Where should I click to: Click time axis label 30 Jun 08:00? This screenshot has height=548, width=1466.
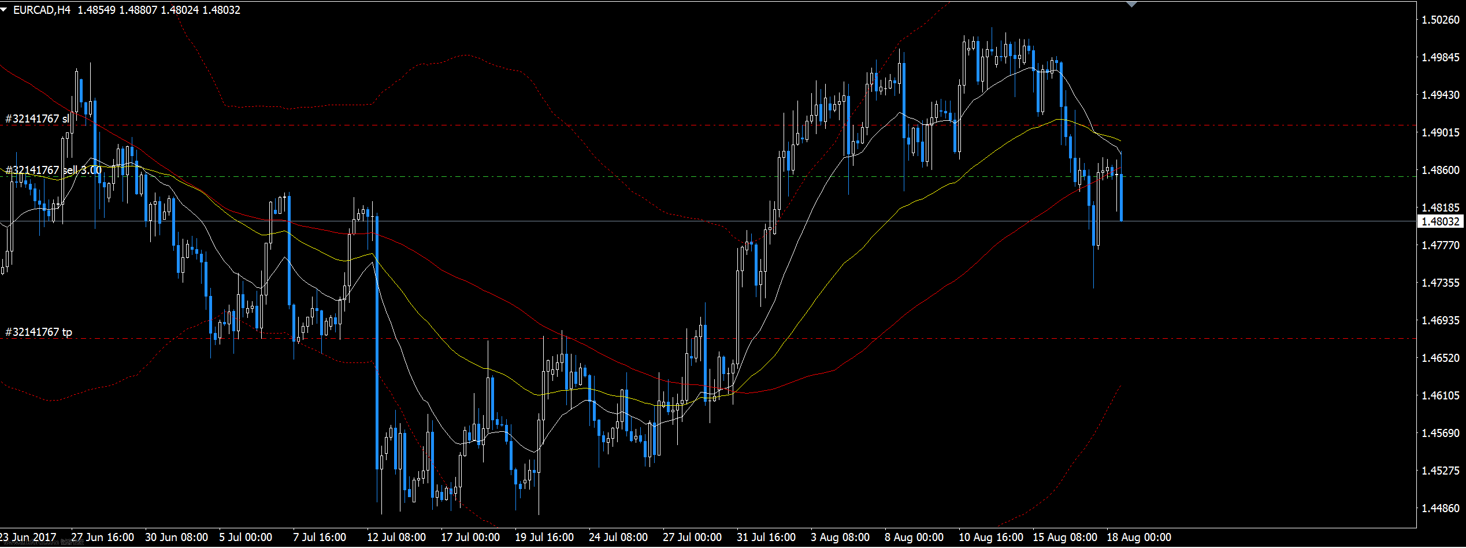pos(176,537)
